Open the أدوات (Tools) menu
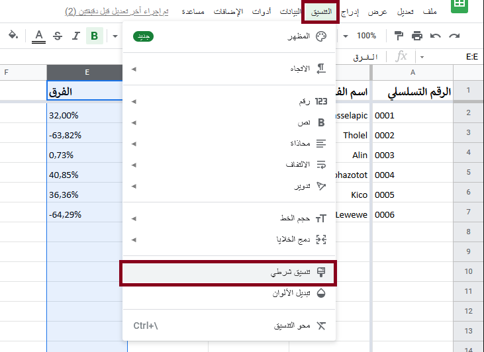The height and width of the screenshot is (352, 484). [262, 12]
